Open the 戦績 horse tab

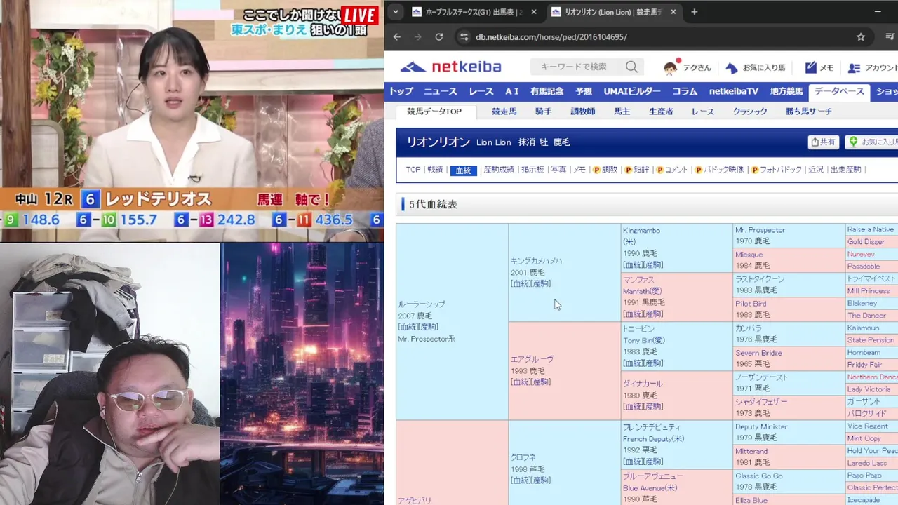435,170
